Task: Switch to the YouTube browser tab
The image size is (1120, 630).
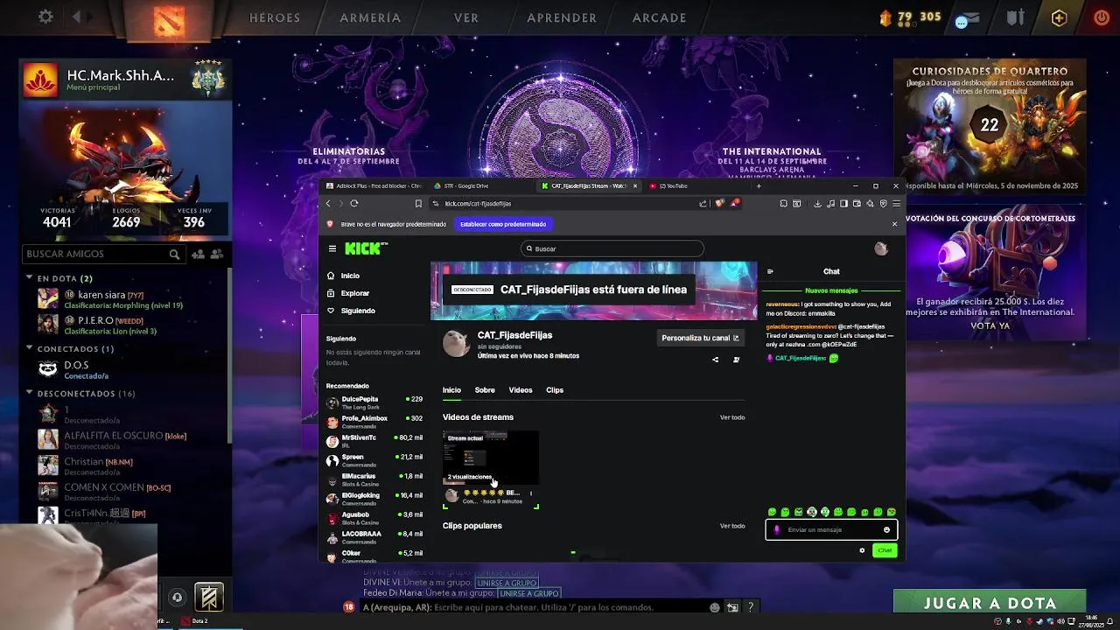Action: (698, 185)
